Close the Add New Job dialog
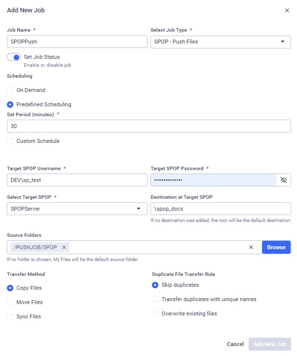This screenshot has height=356, width=297. [287, 10]
